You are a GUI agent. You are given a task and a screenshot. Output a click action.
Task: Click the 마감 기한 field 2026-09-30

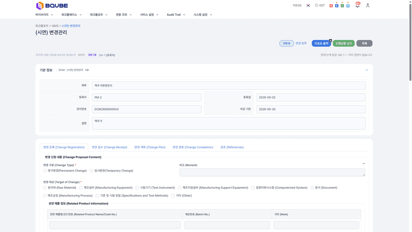click(x=311, y=109)
